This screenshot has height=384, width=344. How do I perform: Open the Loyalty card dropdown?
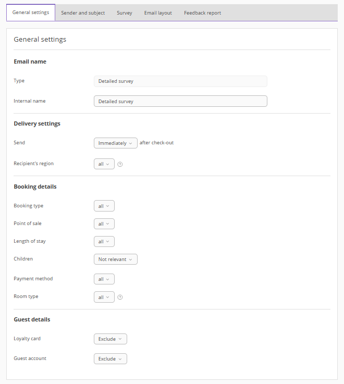click(x=110, y=339)
